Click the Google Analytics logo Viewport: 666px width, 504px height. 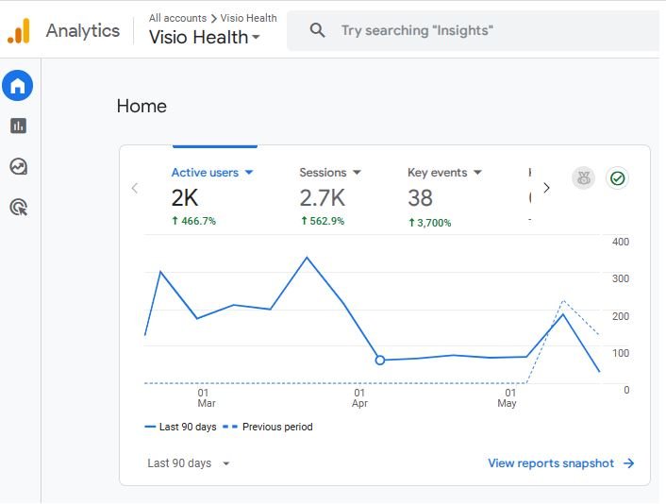coord(19,30)
